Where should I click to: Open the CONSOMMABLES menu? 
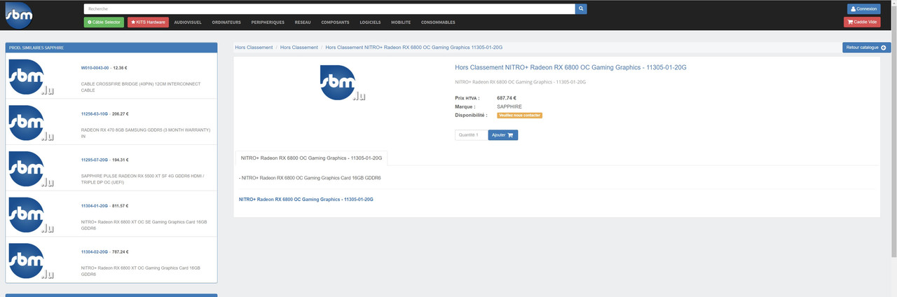(x=438, y=22)
